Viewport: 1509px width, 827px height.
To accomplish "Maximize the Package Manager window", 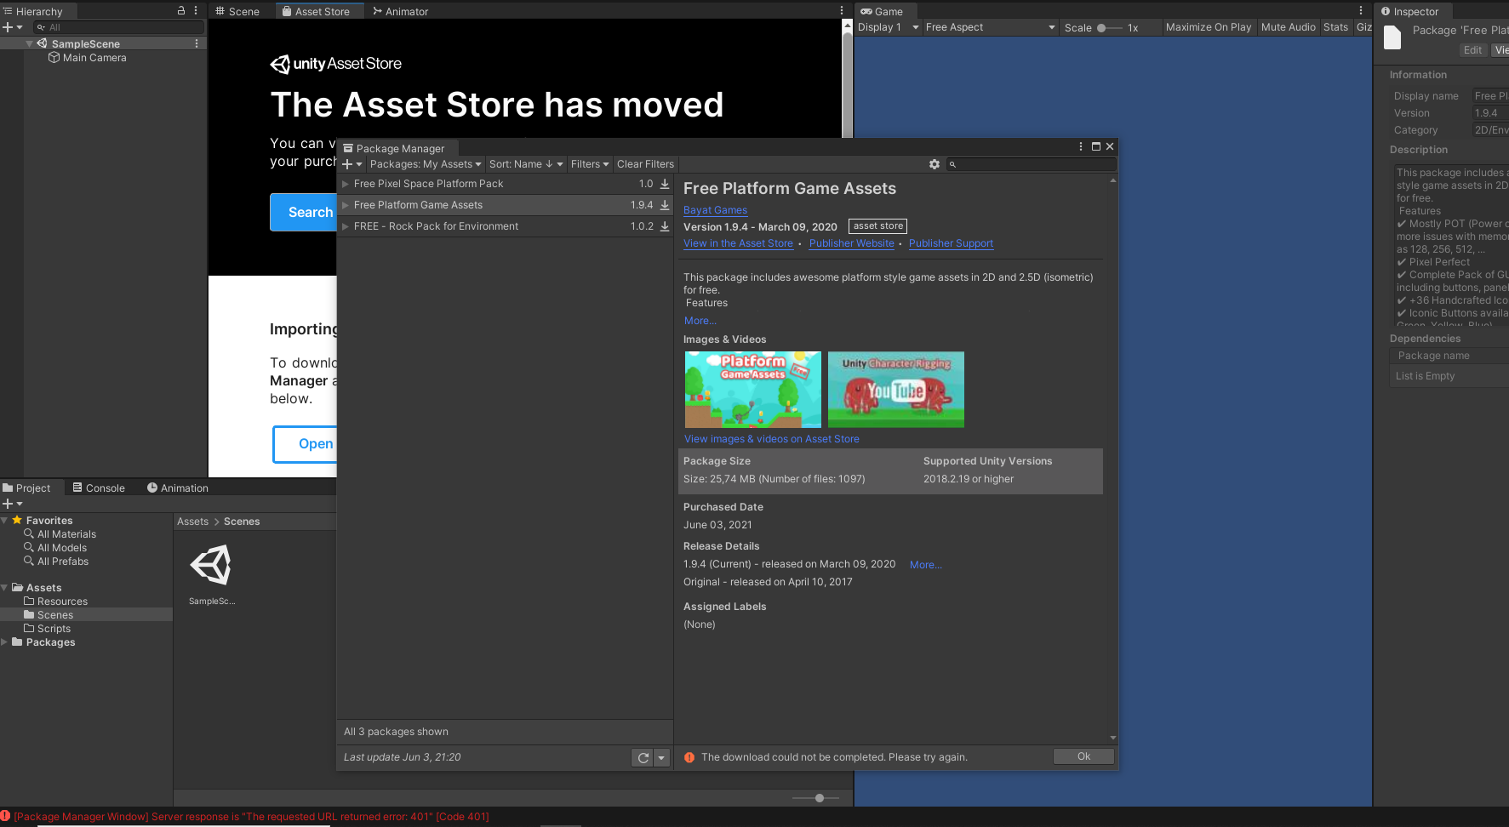I will (x=1096, y=146).
